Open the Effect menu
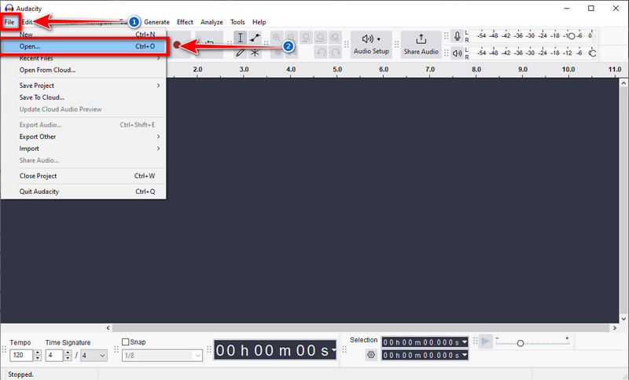The width and height of the screenshot is (629, 380). pos(185,22)
